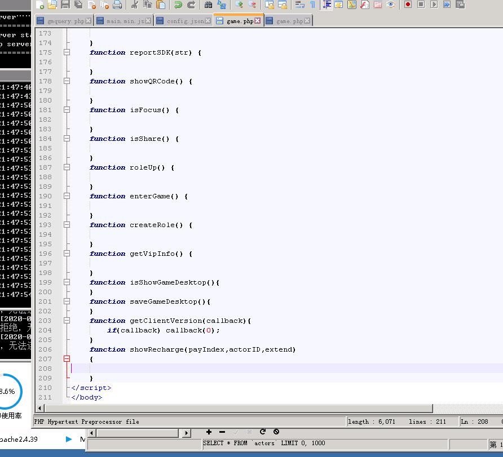Toggle the Word Wrap toolbar button
The height and width of the screenshot is (457, 503).
pos(300,5)
